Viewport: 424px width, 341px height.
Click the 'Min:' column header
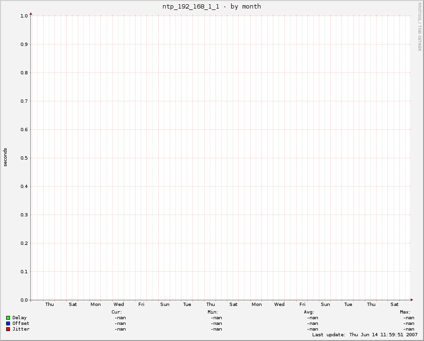pyautogui.click(x=213, y=312)
